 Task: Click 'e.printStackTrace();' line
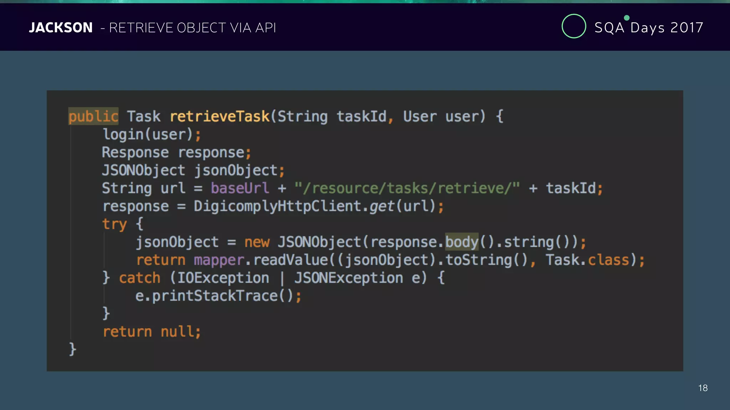(219, 296)
